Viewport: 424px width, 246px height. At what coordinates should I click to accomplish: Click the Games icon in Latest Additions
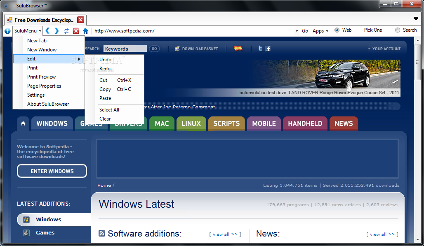click(x=26, y=232)
